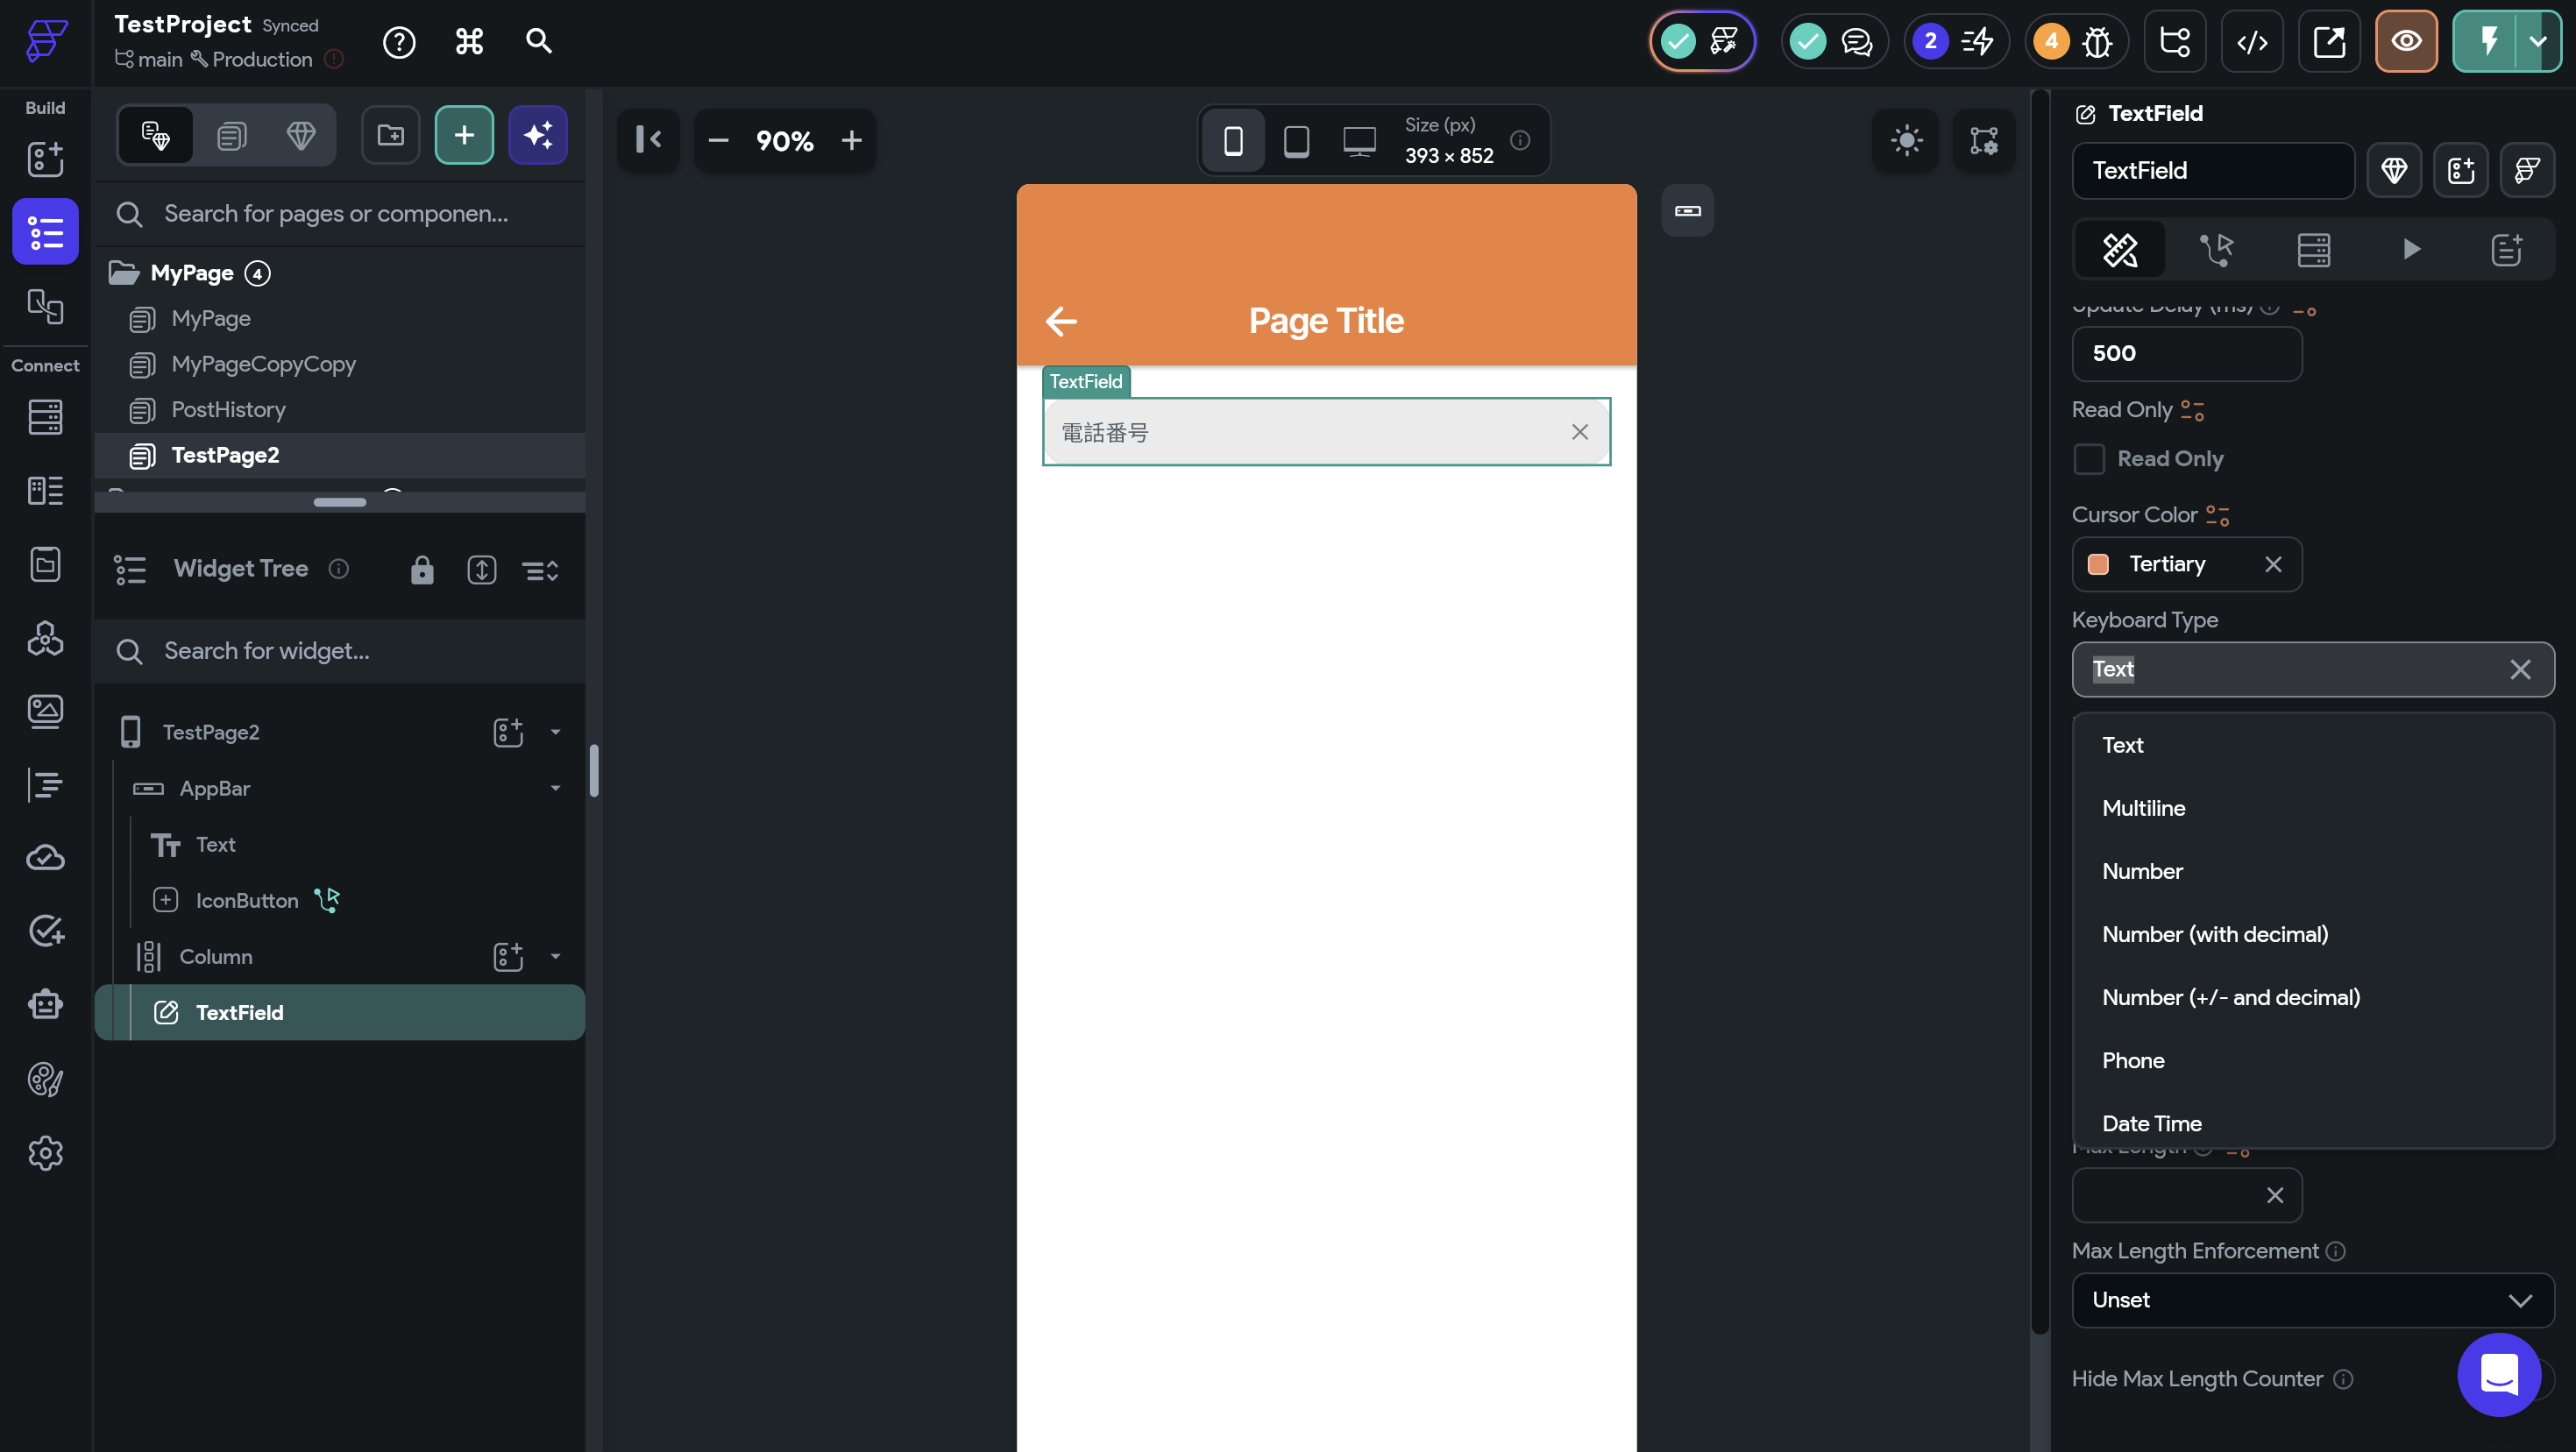Choose Phone from keyboard type list
The height and width of the screenshot is (1452, 2576).
pyautogui.click(x=2133, y=1060)
